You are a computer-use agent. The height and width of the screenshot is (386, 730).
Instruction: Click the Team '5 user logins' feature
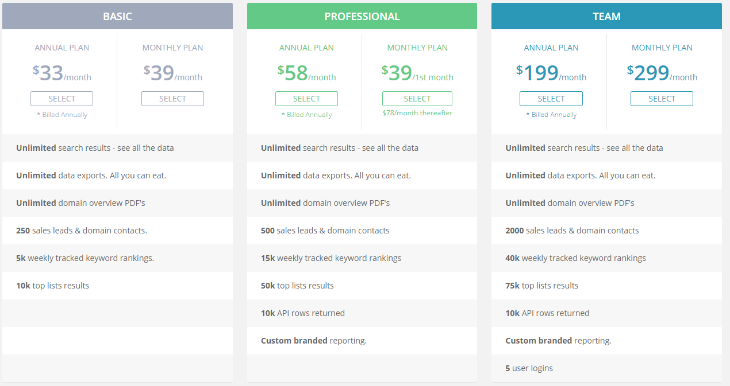[529, 368]
